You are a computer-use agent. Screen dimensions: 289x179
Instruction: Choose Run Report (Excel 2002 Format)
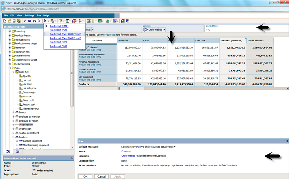tap(66, 38)
